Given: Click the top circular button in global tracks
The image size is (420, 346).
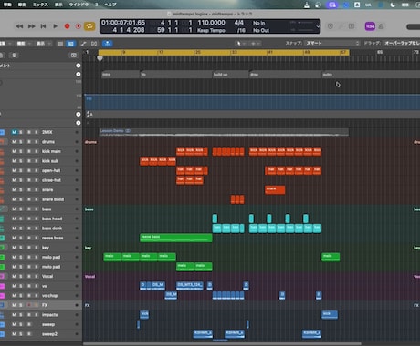Looking at the screenshot, I should tap(79, 66).
